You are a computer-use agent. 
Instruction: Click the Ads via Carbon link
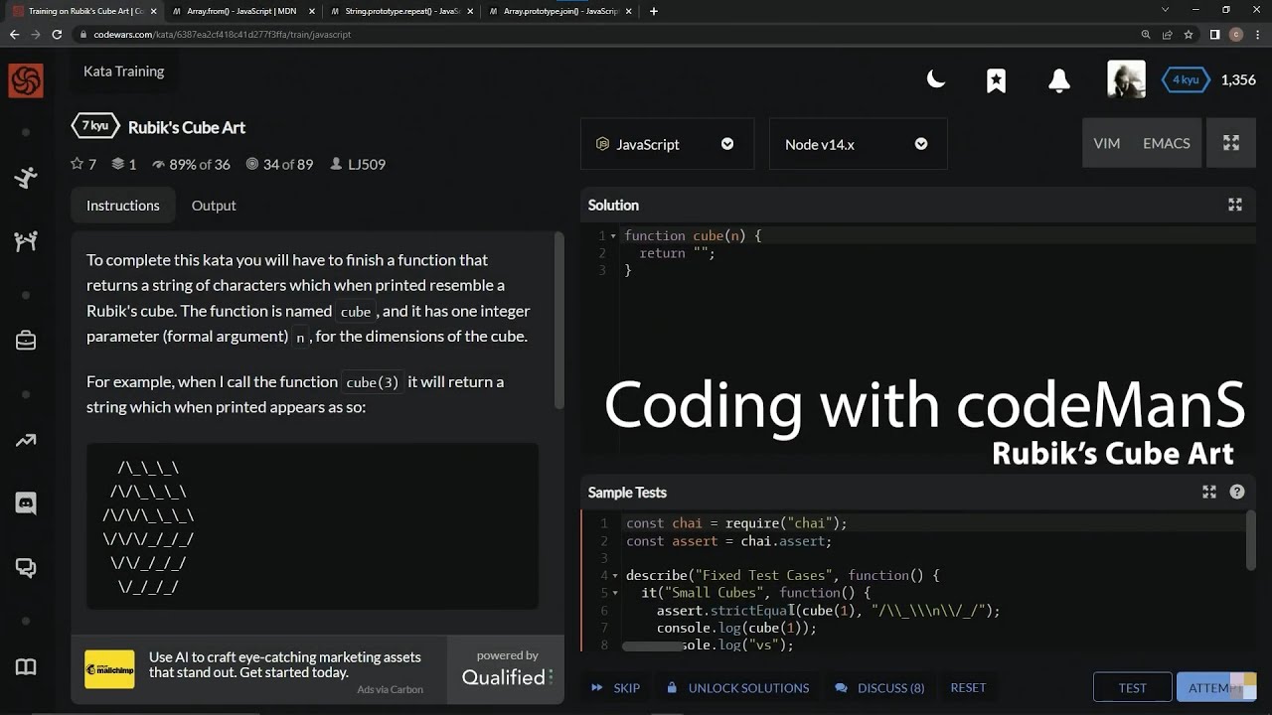point(390,689)
